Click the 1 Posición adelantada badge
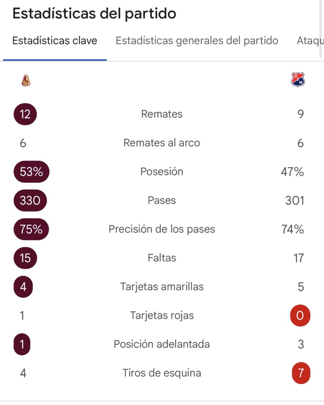Screen dimensions: 324x405 (x=22, y=344)
